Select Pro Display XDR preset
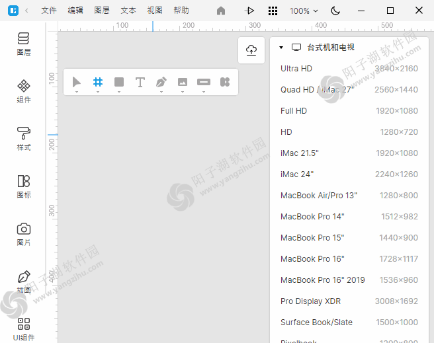Viewport: 434px width, 343px height. pos(349,301)
